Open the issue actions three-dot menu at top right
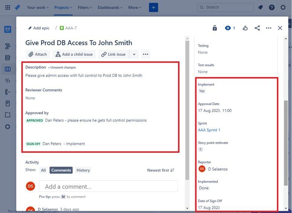Screen dimensions: 292x213 click(x=269, y=28)
